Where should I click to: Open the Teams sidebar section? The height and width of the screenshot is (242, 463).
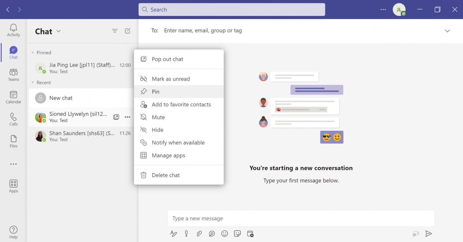pyautogui.click(x=13, y=74)
